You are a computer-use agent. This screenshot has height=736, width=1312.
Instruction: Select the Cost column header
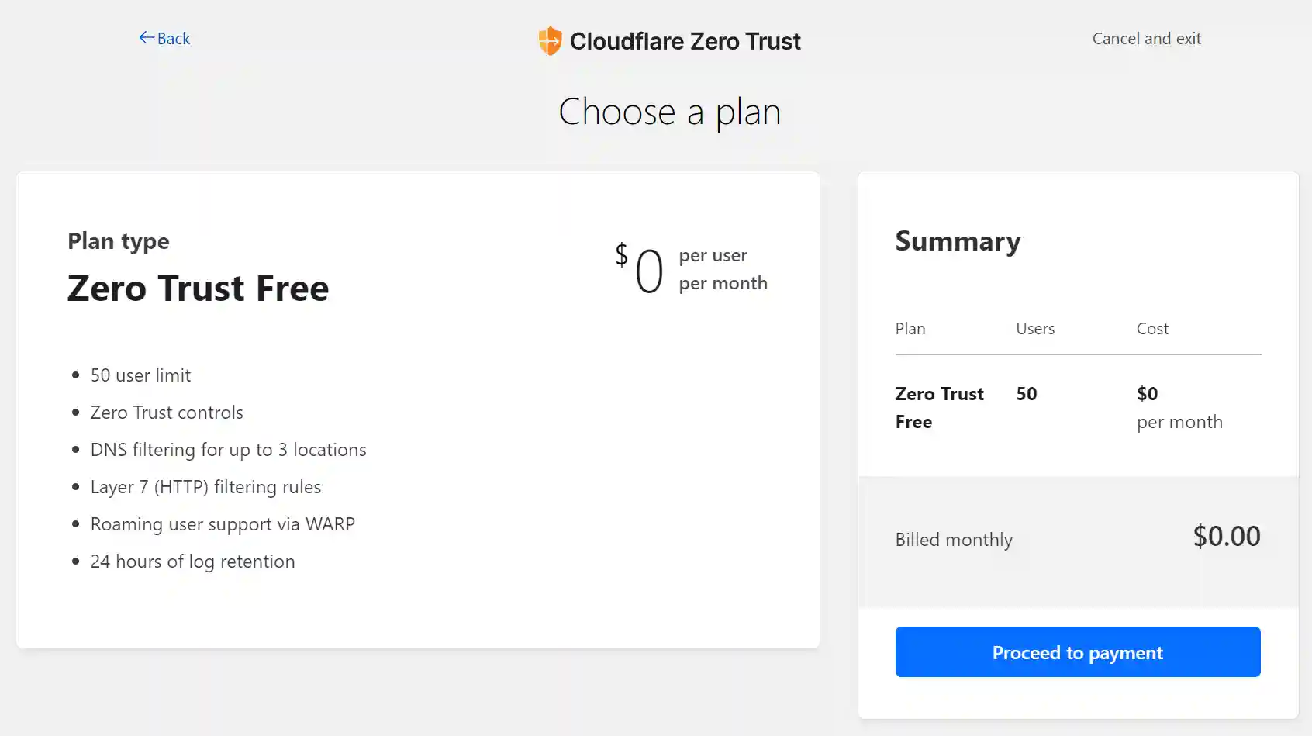click(1152, 329)
